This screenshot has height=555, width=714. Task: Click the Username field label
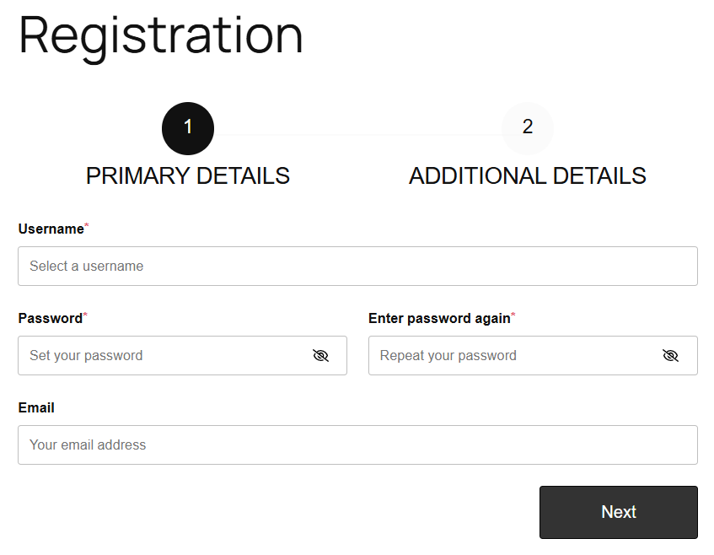[x=51, y=229]
